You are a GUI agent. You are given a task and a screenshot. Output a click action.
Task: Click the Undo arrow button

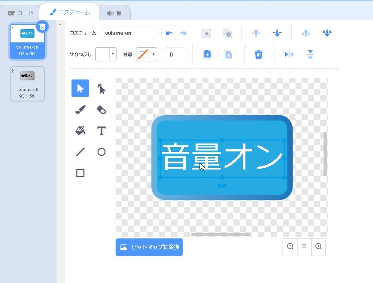coord(169,33)
